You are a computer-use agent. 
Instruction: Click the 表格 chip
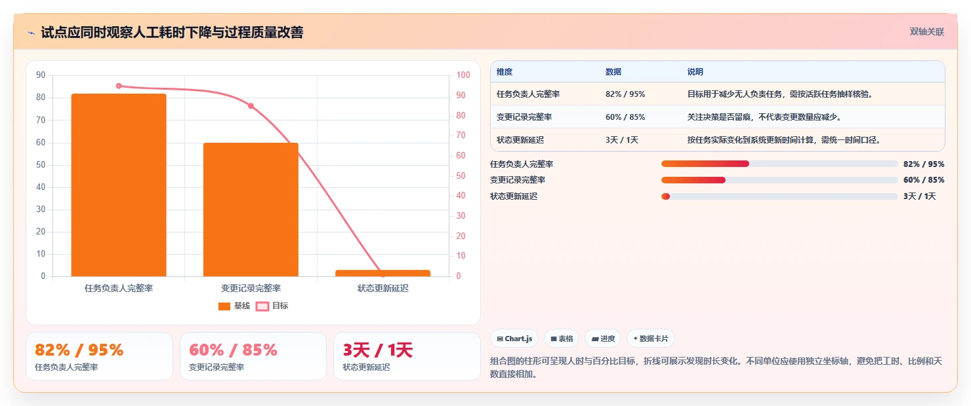point(562,339)
